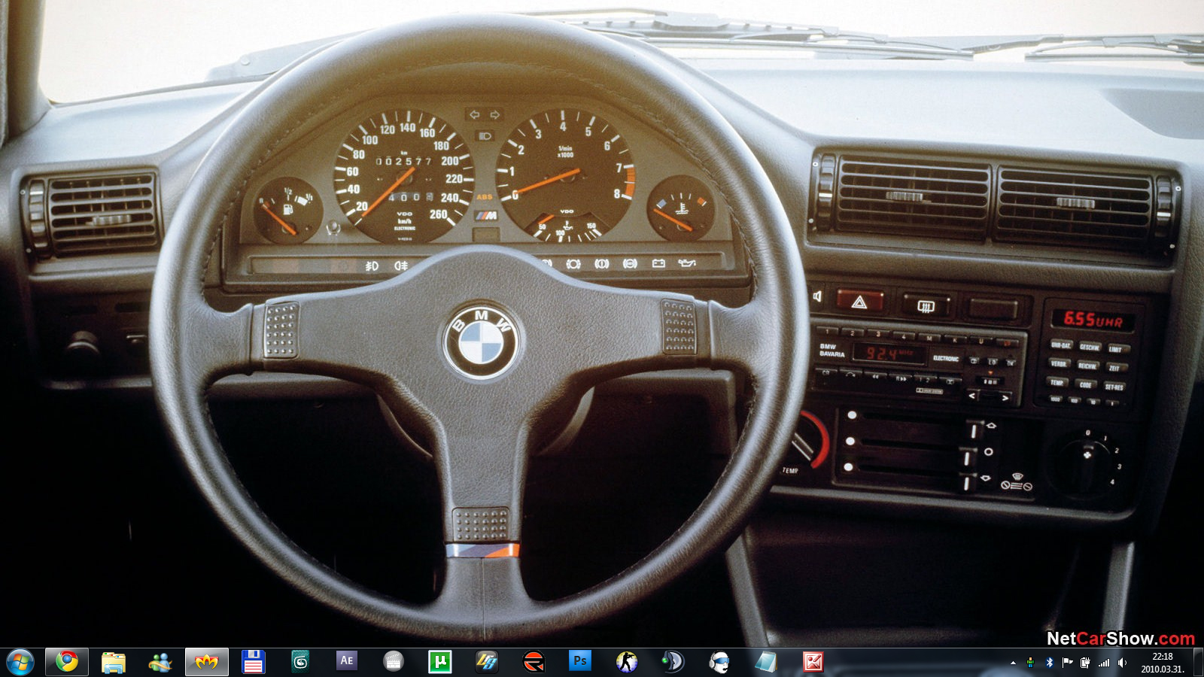Switch to Google Chrome in the taskbar
The width and height of the screenshot is (1204, 677).
67,662
